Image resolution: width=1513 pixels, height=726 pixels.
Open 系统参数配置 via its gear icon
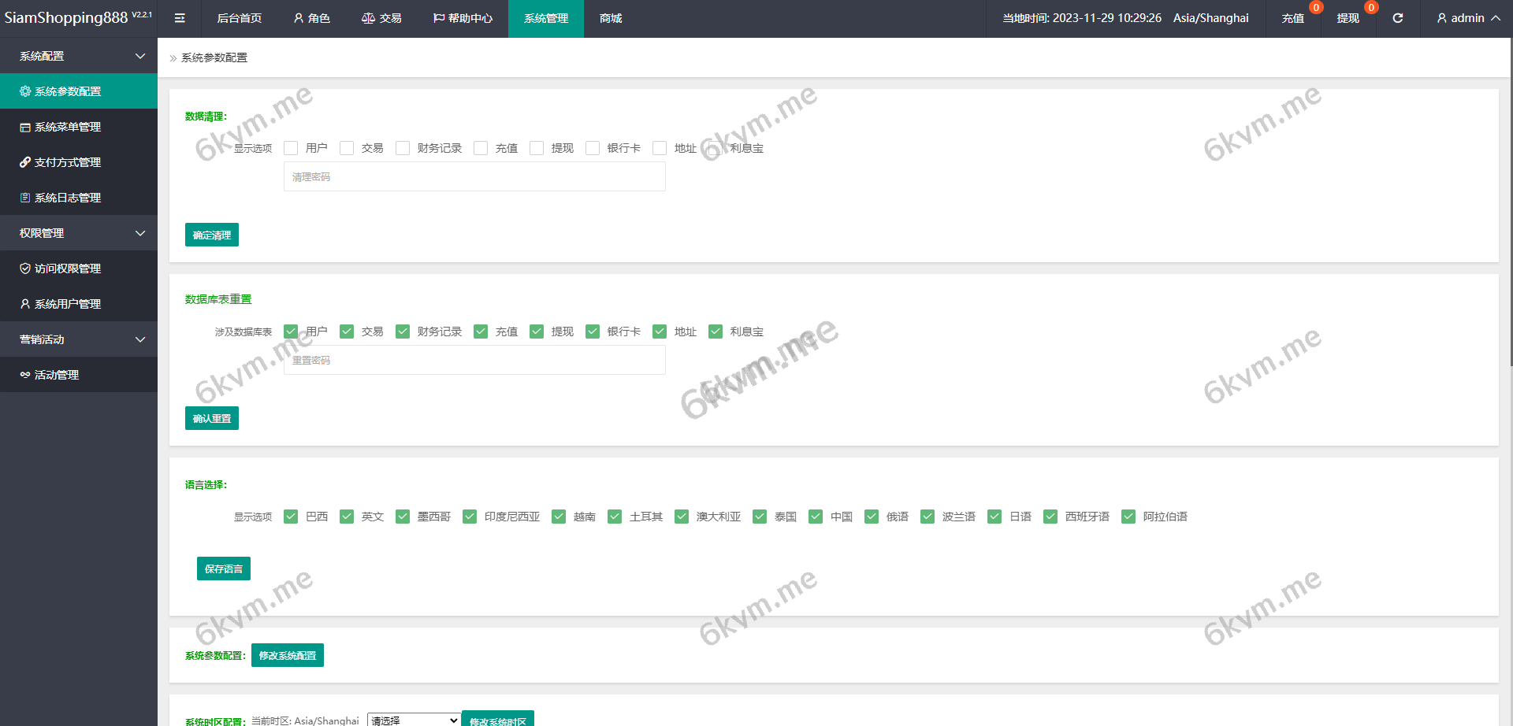click(x=25, y=91)
